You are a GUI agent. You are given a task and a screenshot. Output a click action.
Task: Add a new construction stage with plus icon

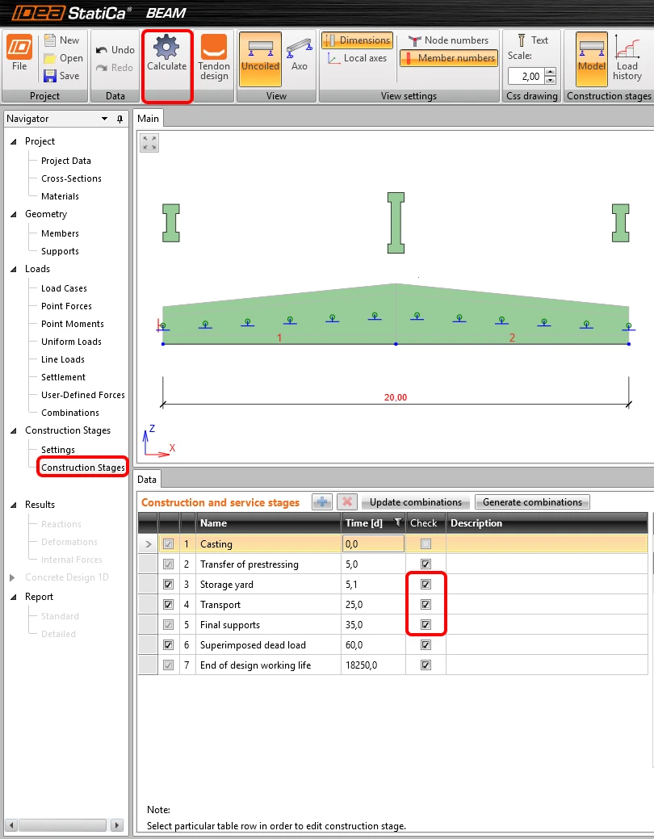pyautogui.click(x=321, y=502)
